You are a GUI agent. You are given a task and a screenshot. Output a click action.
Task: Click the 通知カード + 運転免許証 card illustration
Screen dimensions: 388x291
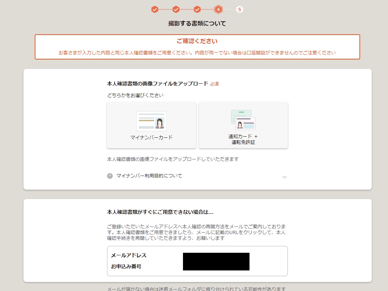point(243,120)
